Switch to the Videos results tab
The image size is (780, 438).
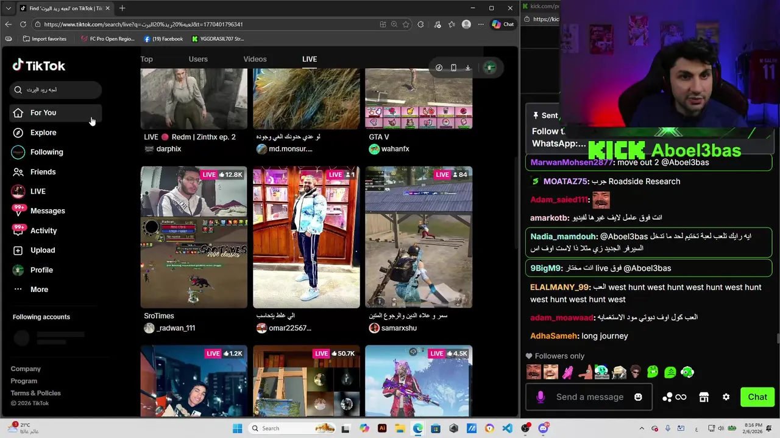coord(255,59)
